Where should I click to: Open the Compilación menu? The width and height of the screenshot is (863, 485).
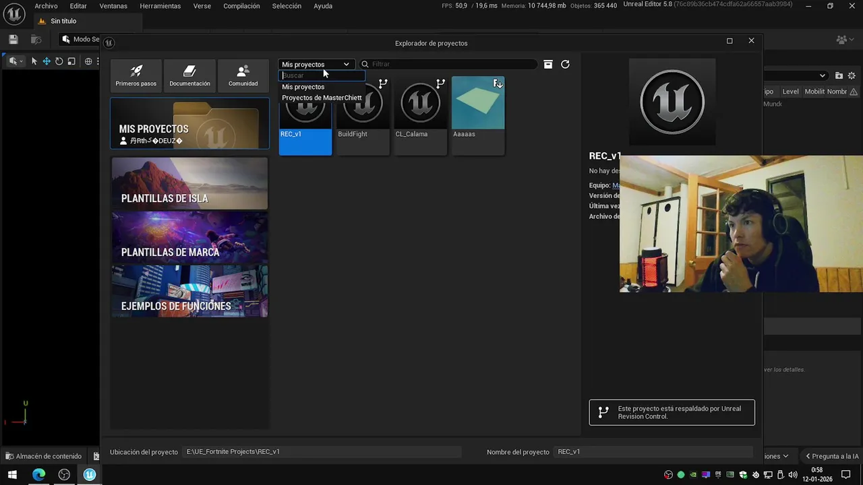[241, 6]
